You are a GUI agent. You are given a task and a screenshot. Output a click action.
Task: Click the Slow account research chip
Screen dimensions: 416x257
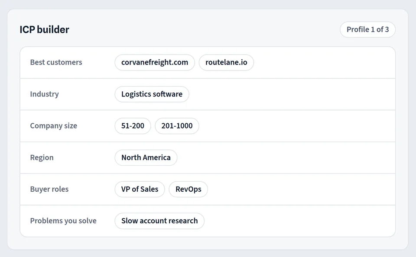pos(159,221)
